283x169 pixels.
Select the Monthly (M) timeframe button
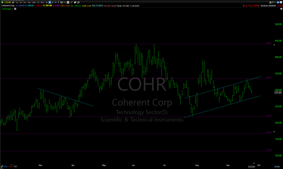[x=56, y=2]
